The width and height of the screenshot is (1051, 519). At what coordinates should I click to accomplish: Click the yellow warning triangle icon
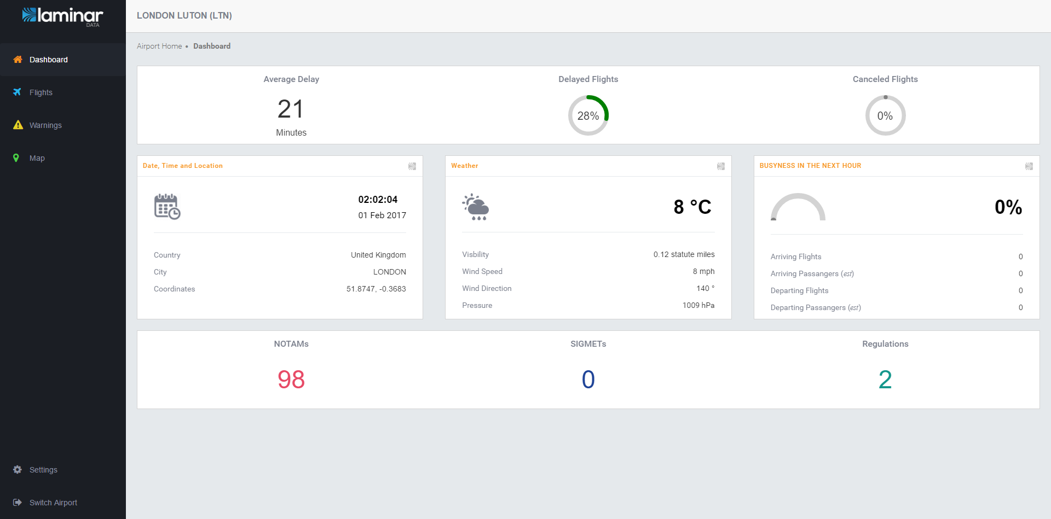[18, 125]
